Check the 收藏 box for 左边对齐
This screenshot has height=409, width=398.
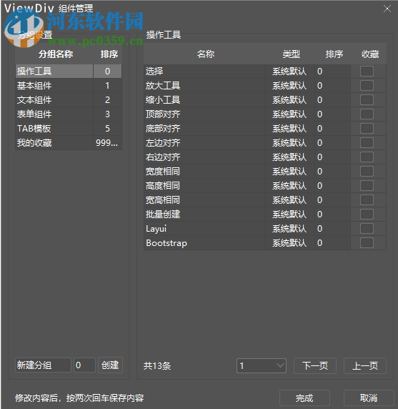(x=367, y=143)
